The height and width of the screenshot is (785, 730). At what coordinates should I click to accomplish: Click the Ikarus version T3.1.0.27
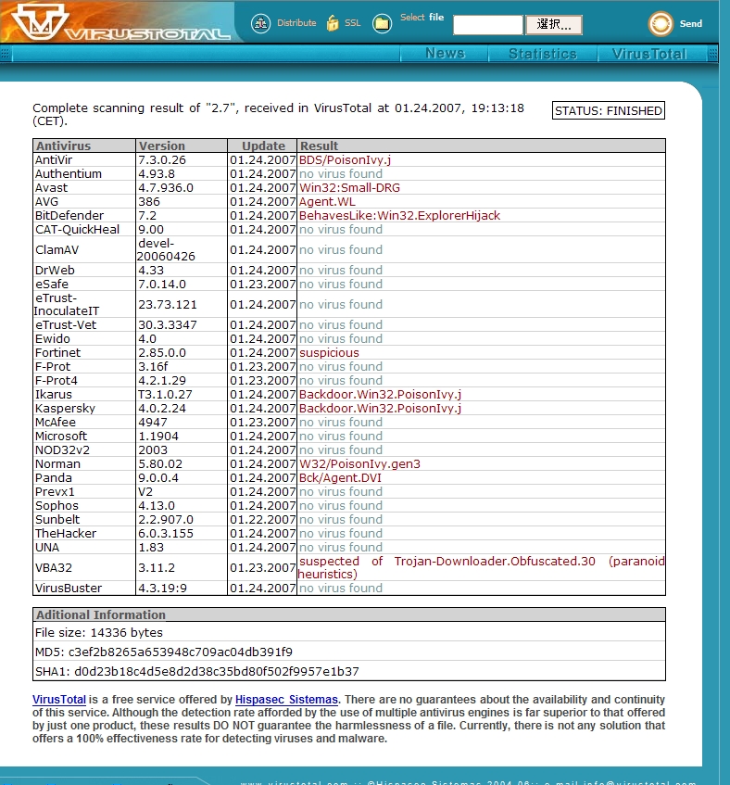coord(165,395)
